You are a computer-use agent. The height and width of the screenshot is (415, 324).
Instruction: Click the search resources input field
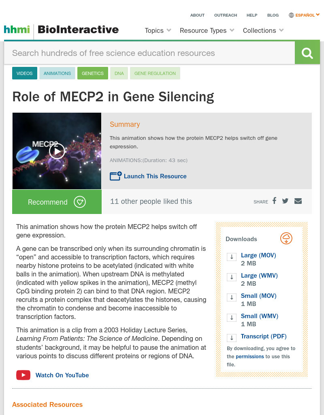pos(149,53)
